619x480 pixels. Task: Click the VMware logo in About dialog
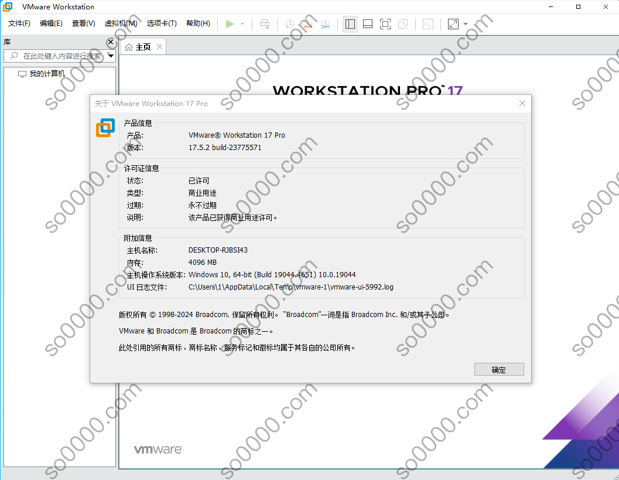(x=105, y=128)
